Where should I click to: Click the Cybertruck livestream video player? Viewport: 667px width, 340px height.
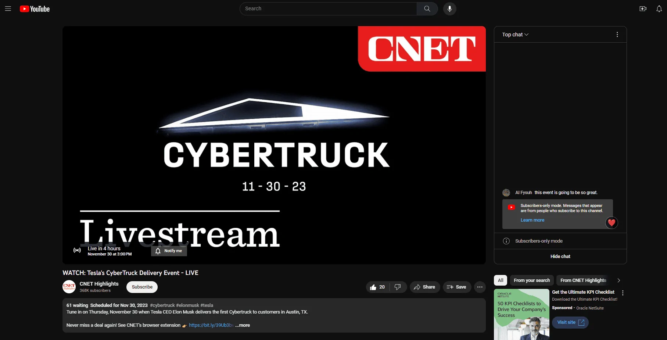274,145
